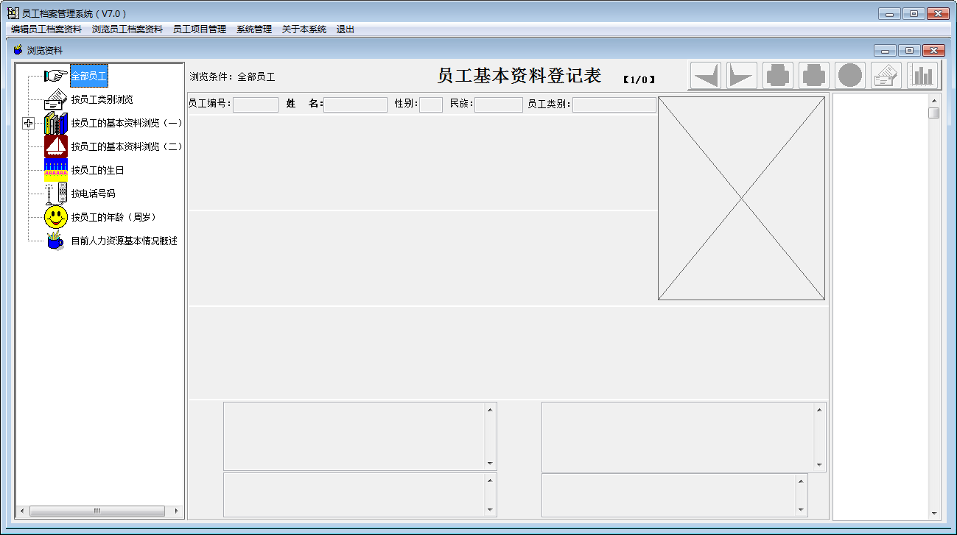Click the envelope mail icon on the toolbar

pyautogui.click(x=885, y=74)
